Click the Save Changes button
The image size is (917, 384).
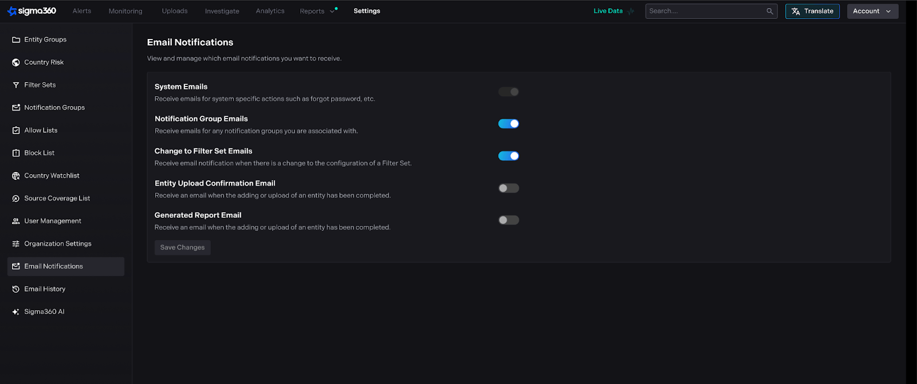(182, 248)
